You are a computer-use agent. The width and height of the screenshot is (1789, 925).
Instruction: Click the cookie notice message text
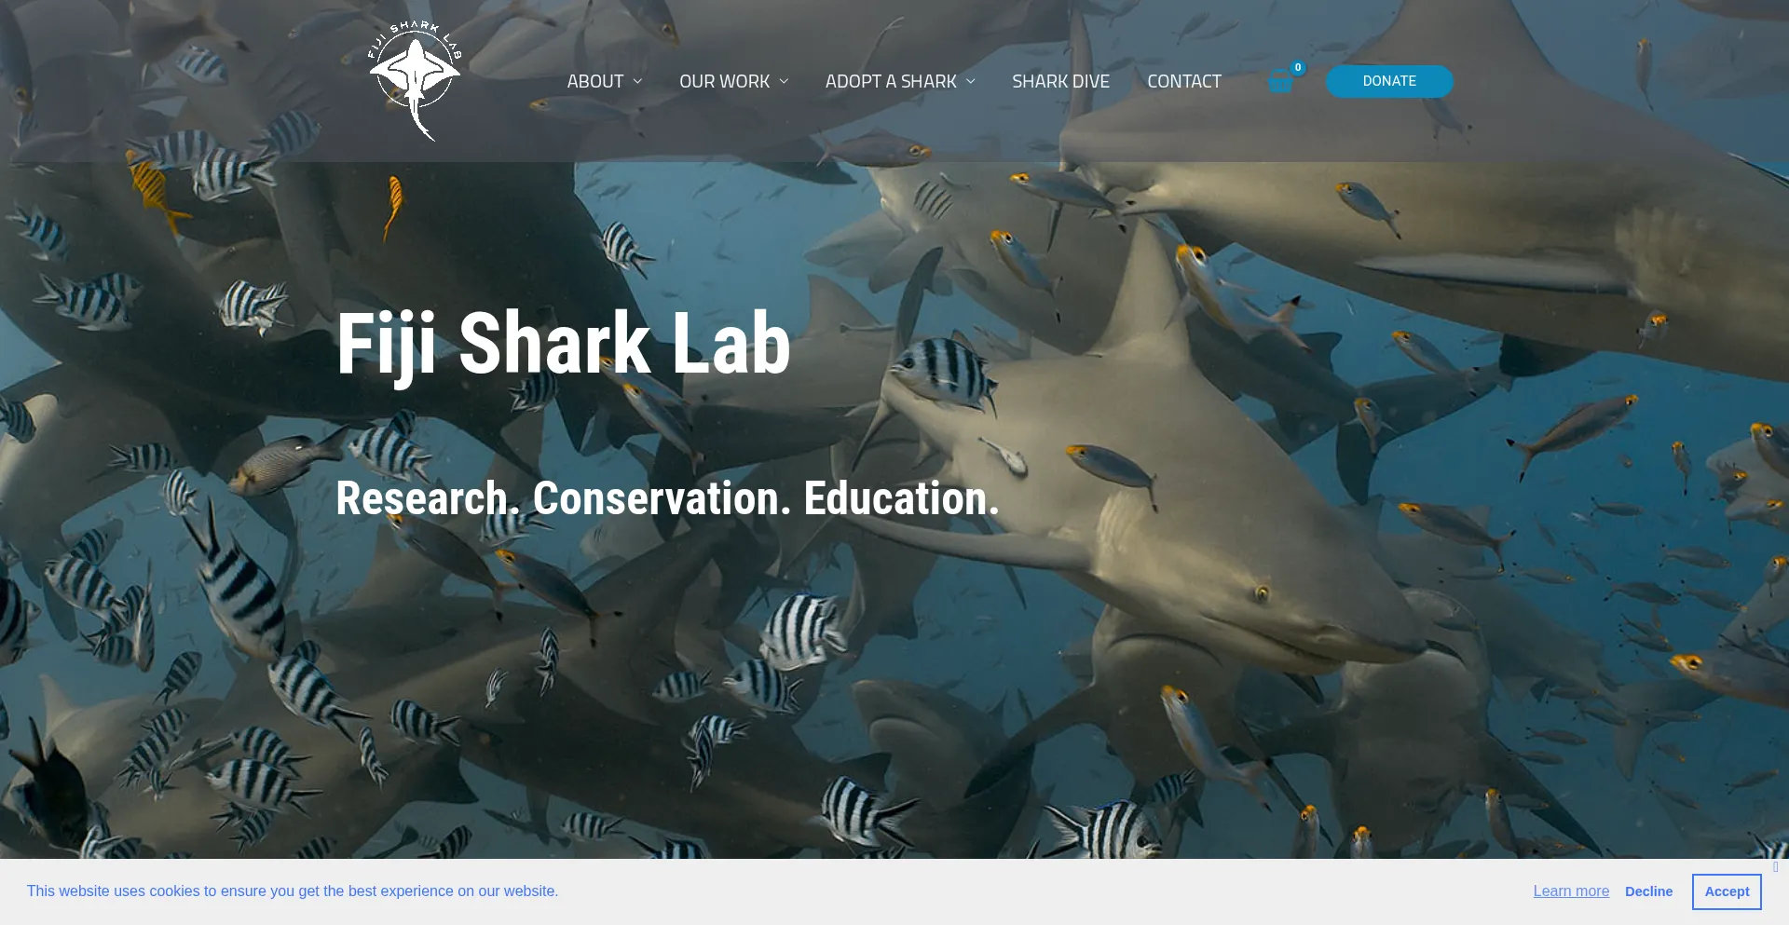(293, 891)
